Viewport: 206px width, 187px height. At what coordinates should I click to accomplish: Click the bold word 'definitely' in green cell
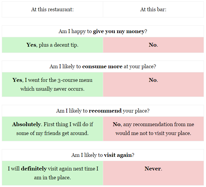34,169
